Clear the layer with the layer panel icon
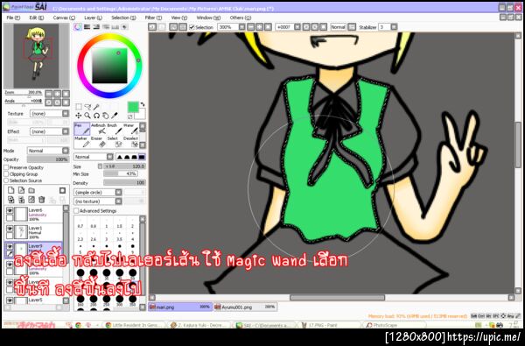Screen dimensions: 525x346 click(x=31, y=200)
